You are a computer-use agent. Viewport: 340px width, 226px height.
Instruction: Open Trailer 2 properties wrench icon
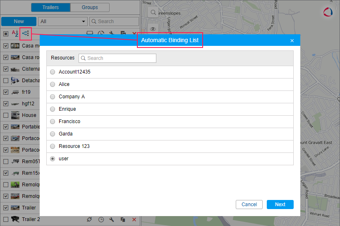112,219
